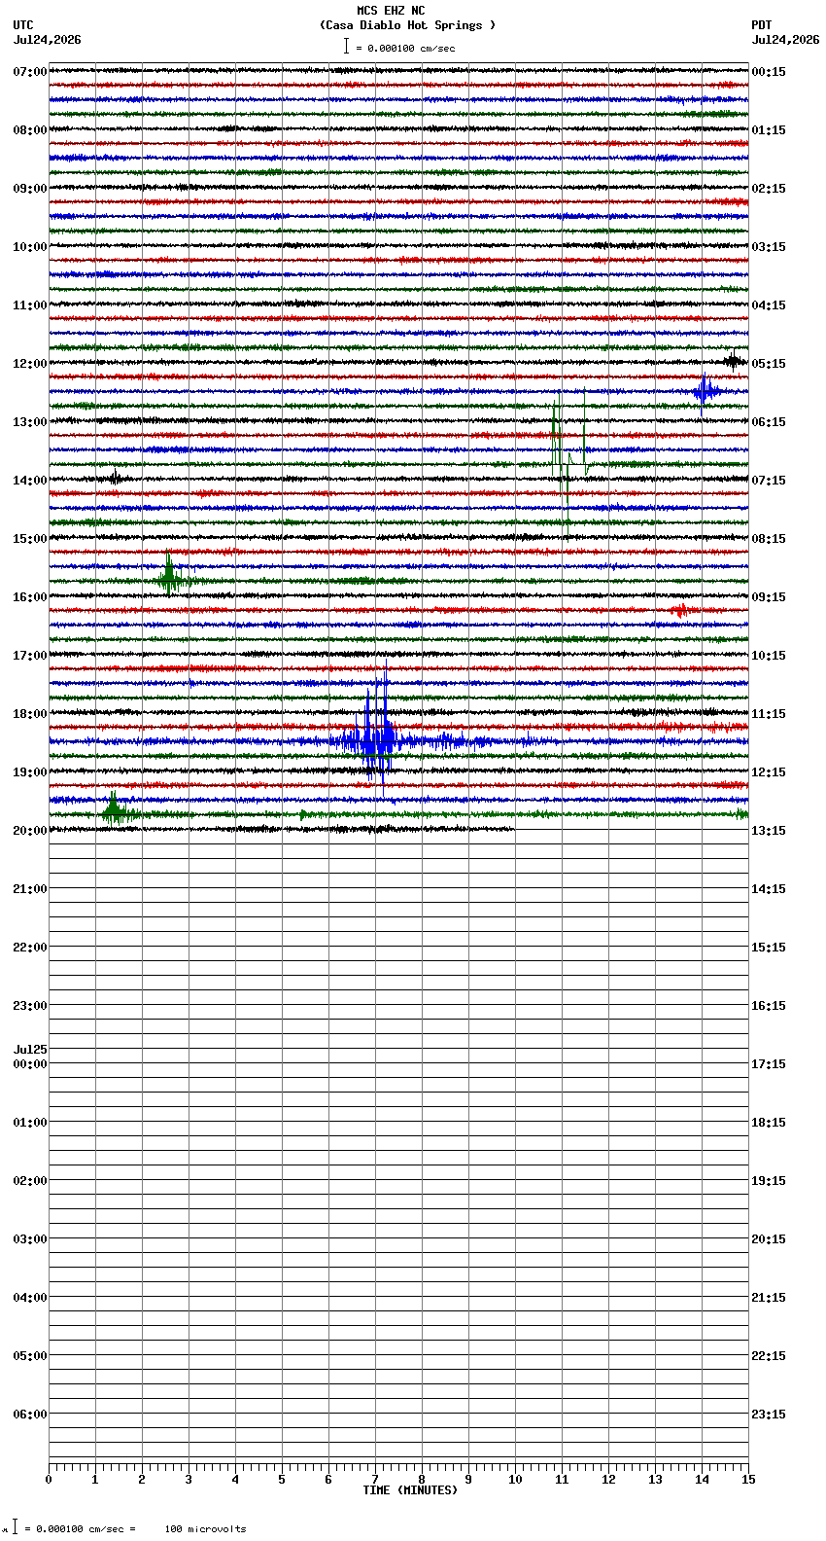Click the 18:00 UTC hour label
The width and height of the screenshot is (826, 1541).
tap(30, 714)
